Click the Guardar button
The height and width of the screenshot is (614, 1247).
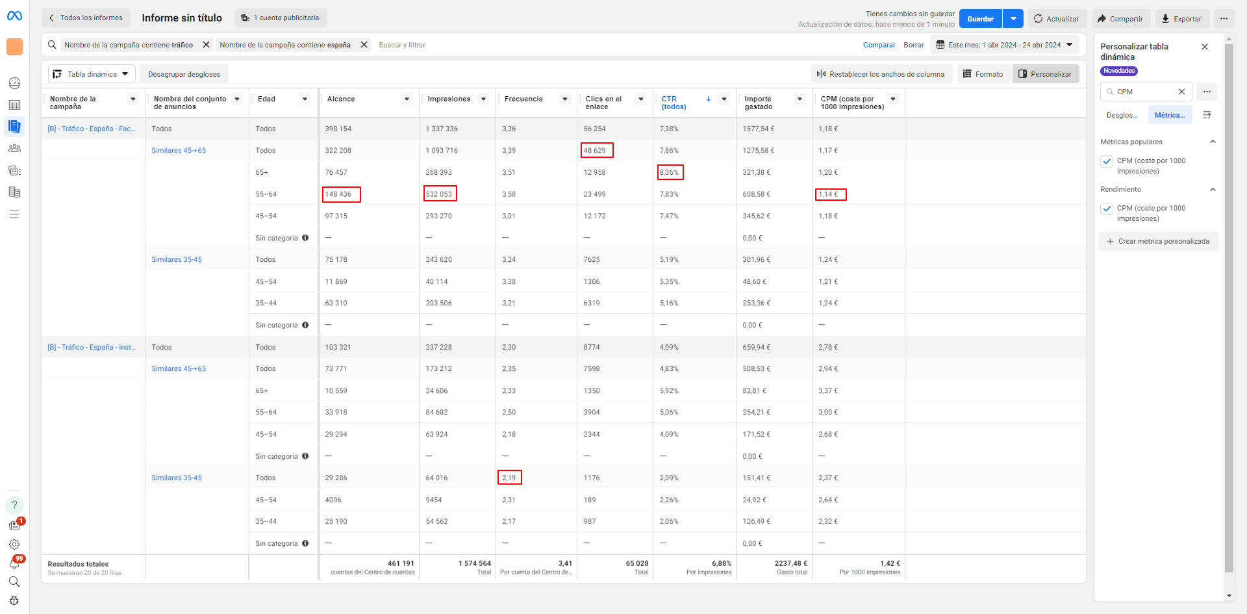(980, 19)
